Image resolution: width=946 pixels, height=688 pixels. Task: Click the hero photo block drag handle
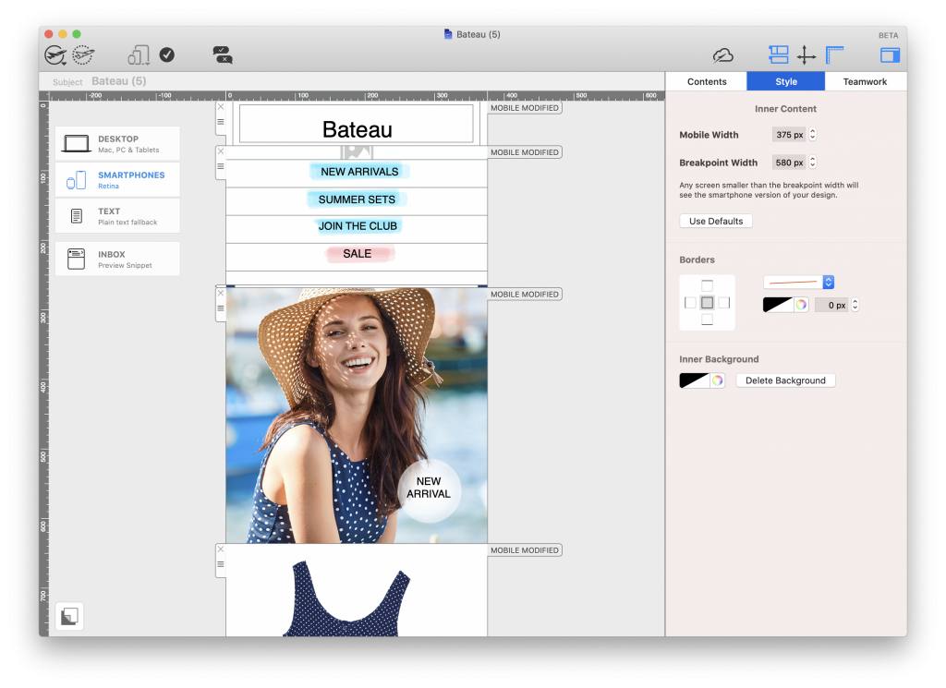221,308
